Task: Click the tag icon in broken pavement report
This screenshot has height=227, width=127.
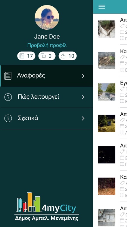Action: click(122, 214)
